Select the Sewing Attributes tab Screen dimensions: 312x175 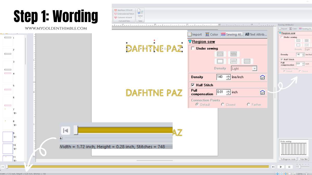232,34
